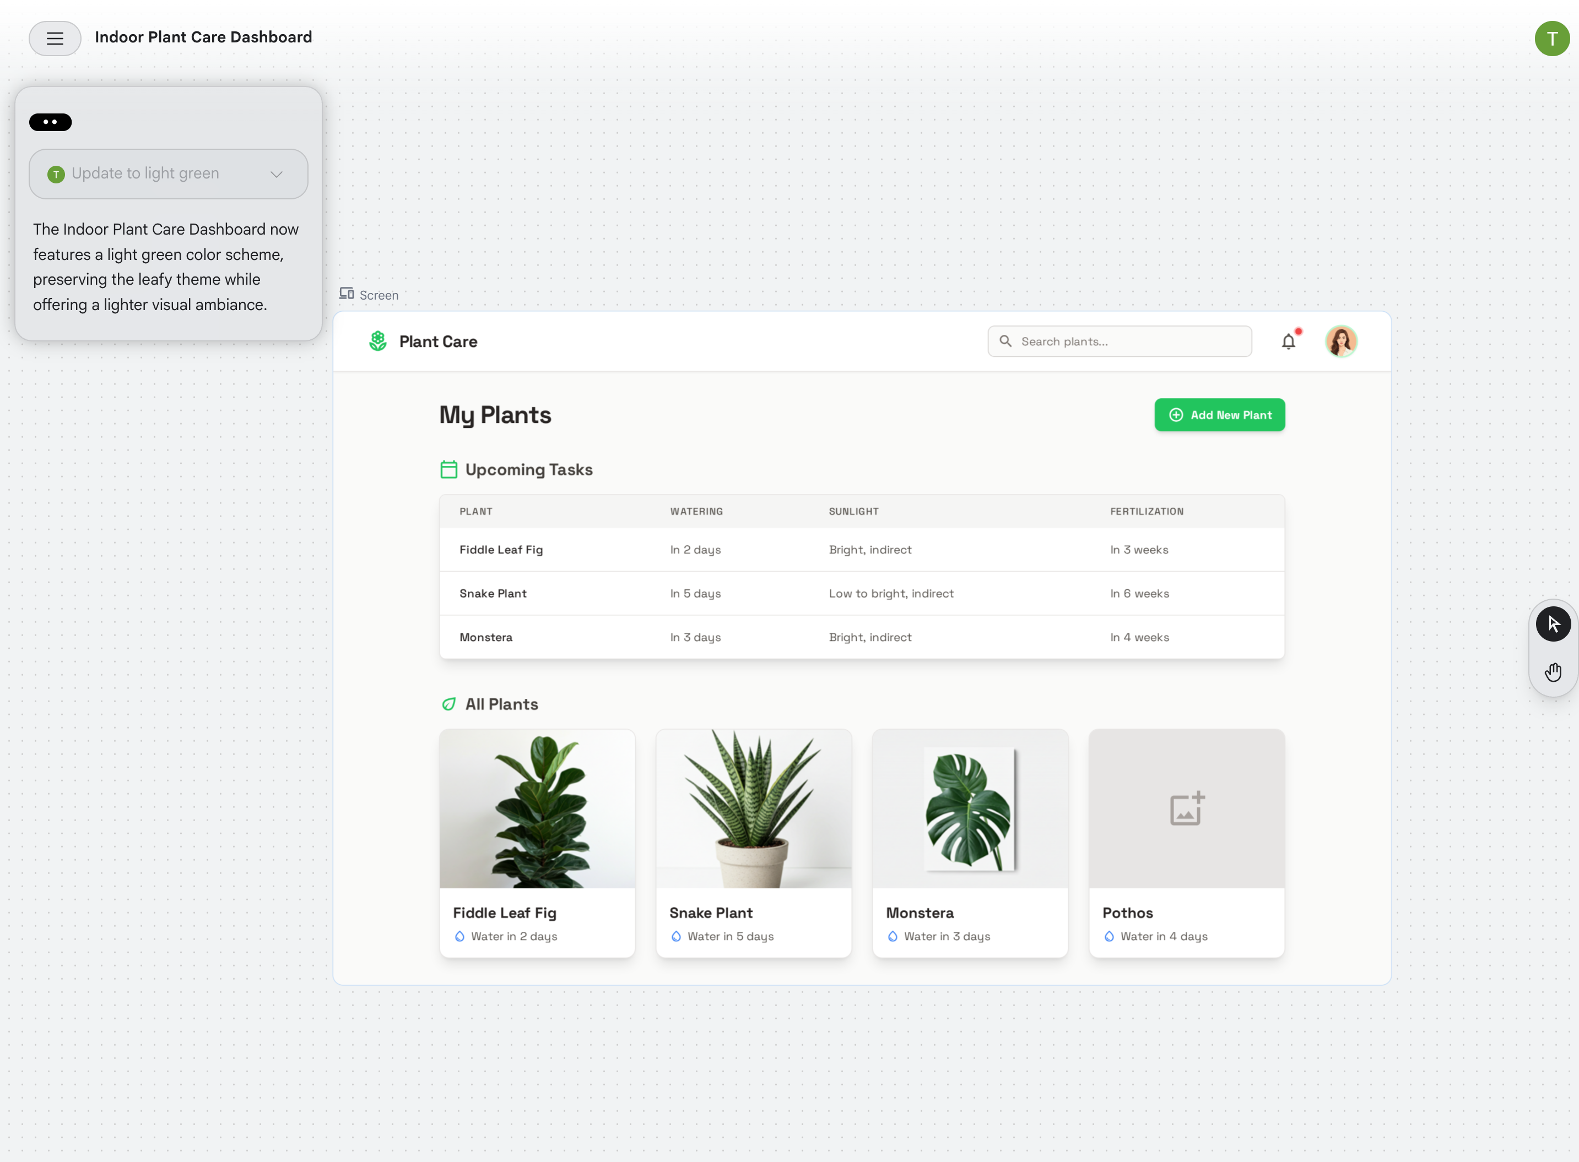Click the Screen device frame icon

tap(346, 294)
